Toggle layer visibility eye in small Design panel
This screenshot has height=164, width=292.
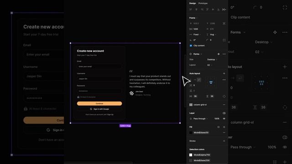coord(224,118)
